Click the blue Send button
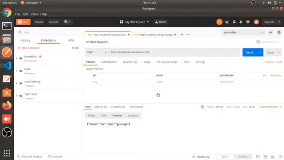 pyautogui.click(x=249, y=52)
